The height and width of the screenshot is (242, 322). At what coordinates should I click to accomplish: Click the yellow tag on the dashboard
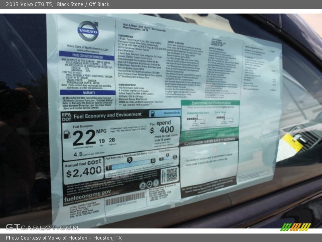(291, 143)
